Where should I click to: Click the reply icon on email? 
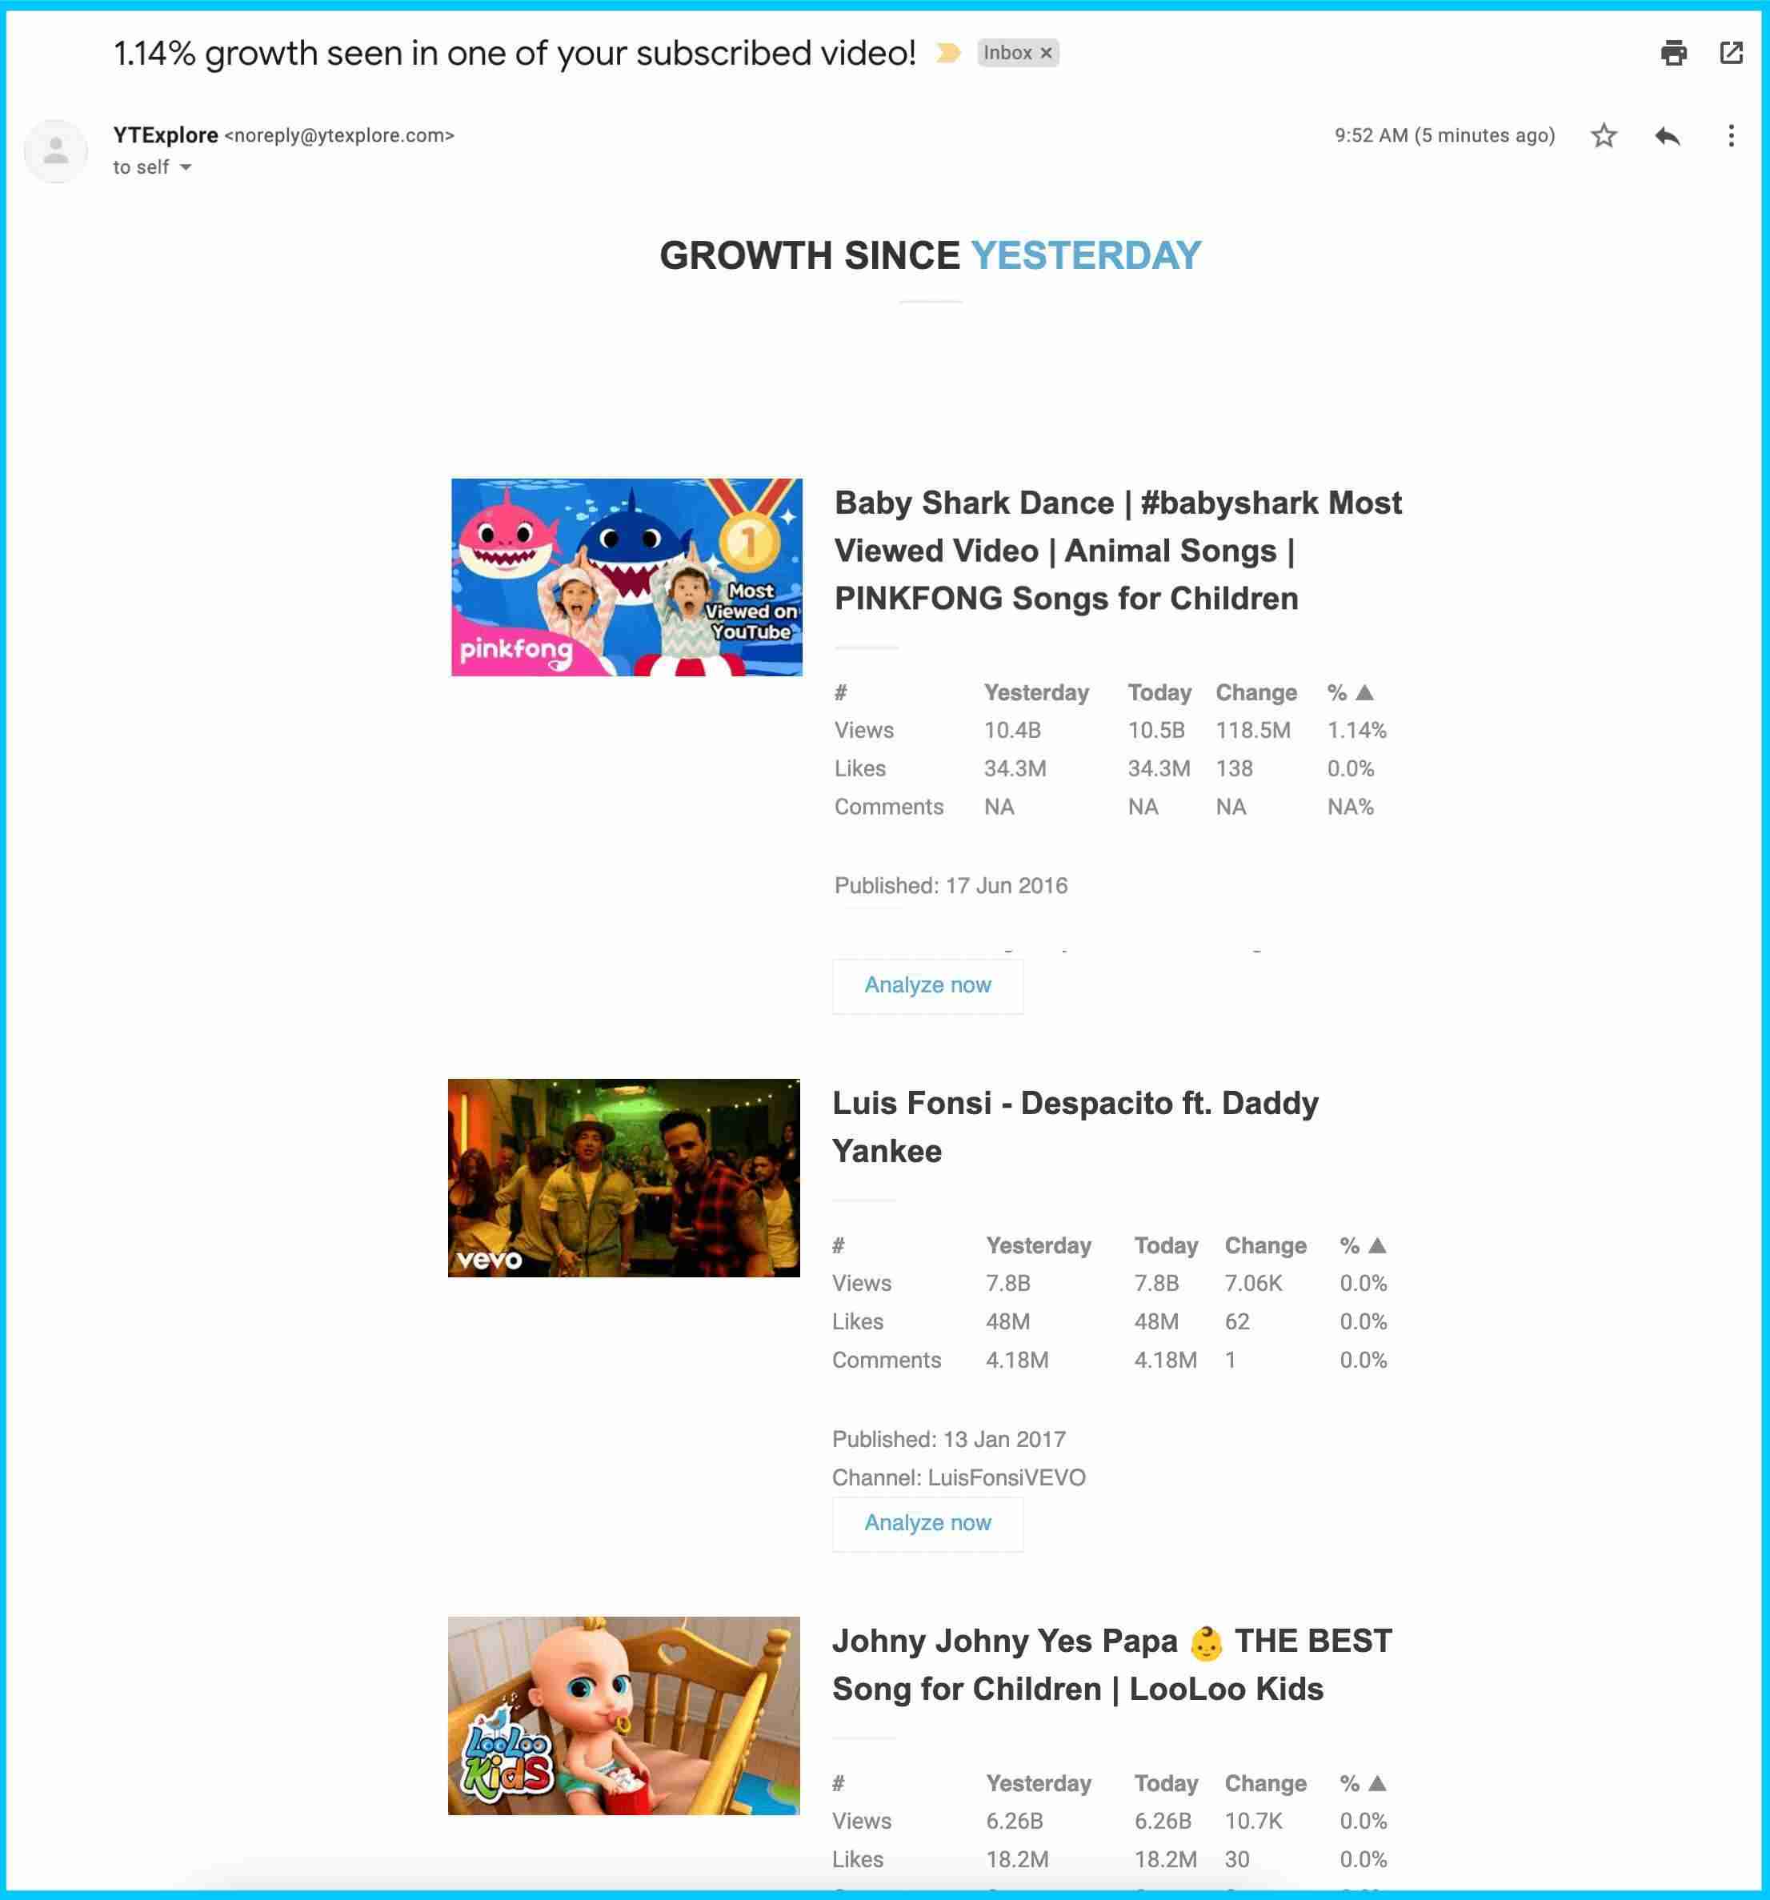[1665, 136]
